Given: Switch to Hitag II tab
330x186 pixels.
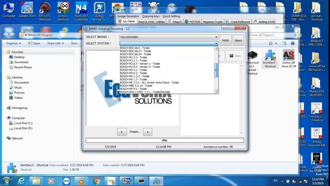Looking at the screenshot, I should 175,22.
